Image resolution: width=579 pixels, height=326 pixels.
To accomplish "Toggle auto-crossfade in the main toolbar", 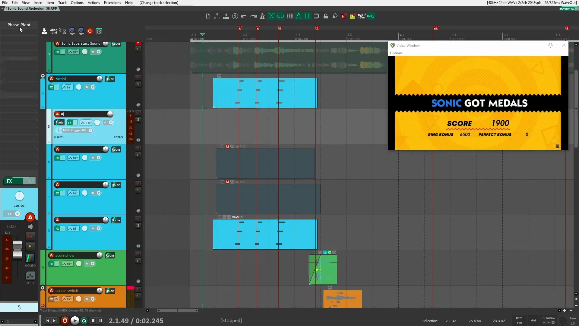I will [x=271, y=16].
